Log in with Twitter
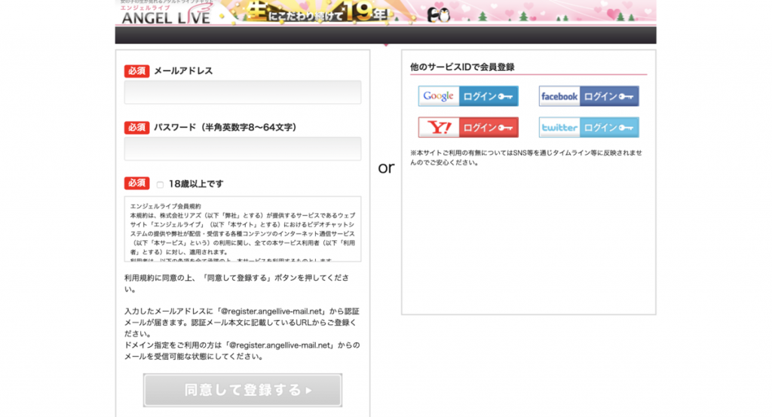 pyautogui.click(x=588, y=127)
